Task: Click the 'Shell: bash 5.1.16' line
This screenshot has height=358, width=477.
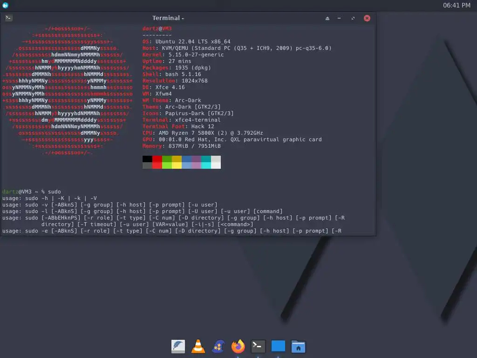Action: (171, 74)
